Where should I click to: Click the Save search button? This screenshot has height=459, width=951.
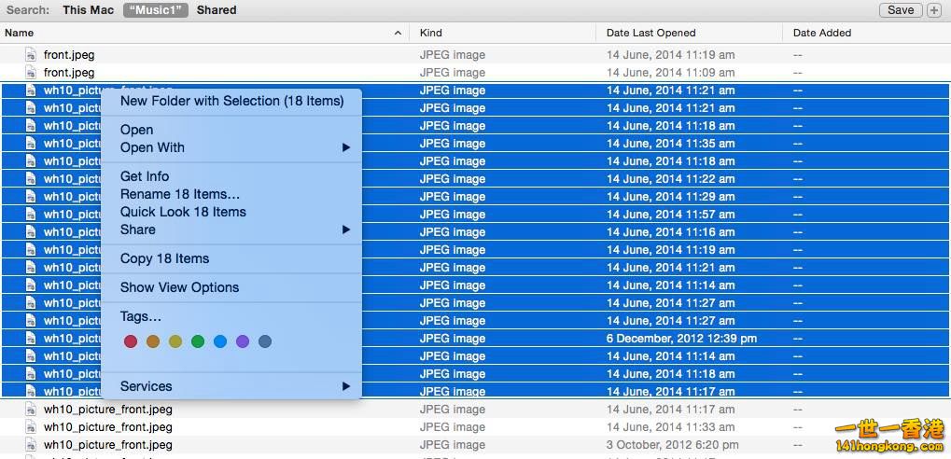(x=901, y=10)
